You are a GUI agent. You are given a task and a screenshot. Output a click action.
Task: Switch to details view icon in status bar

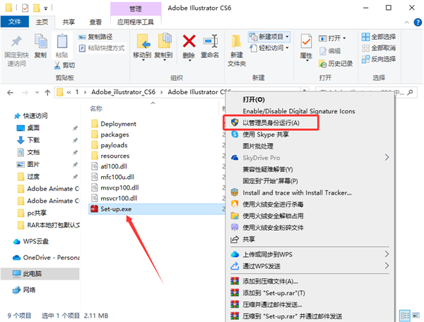coord(405,316)
